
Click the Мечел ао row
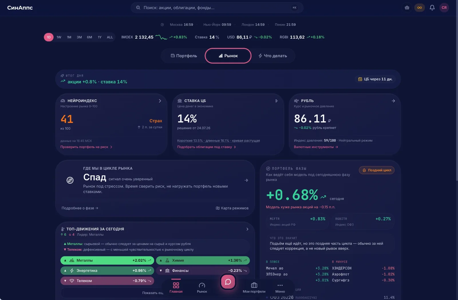tap(297, 269)
